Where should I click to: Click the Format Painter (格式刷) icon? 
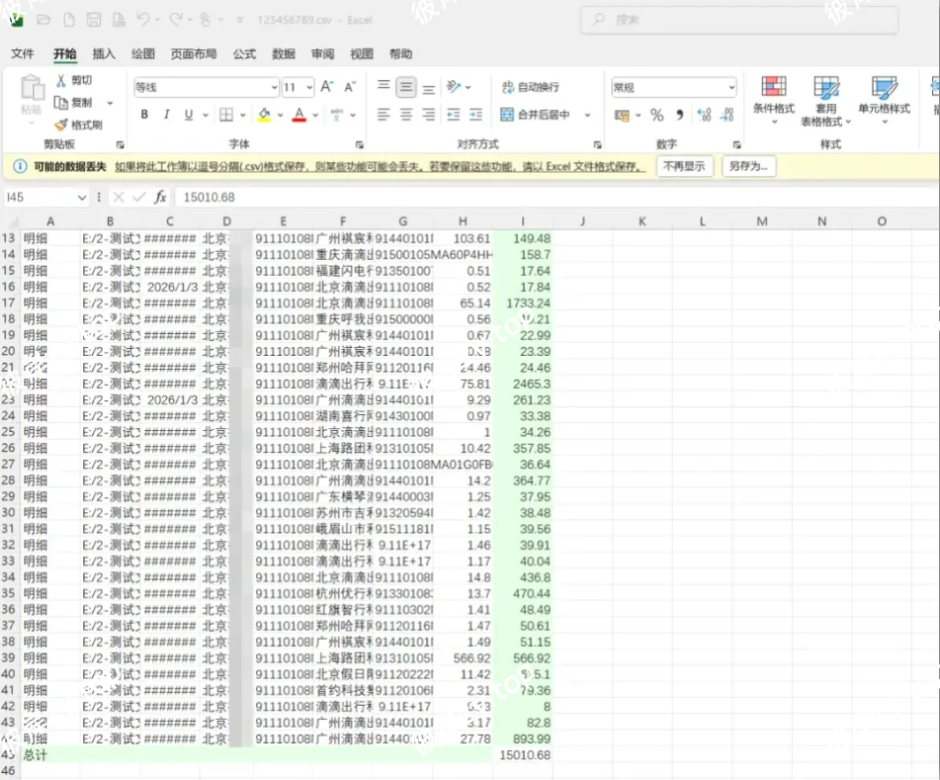[x=60, y=126]
